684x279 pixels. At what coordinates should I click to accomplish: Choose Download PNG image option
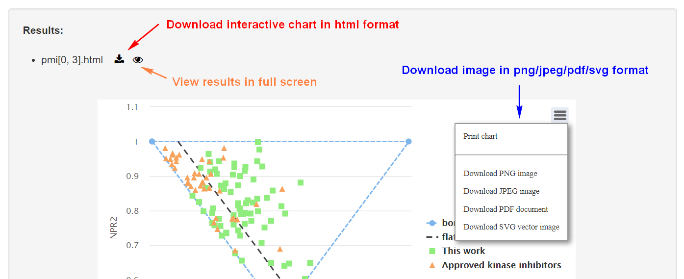coord(500,174)
